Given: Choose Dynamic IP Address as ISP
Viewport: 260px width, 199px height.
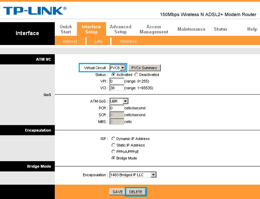Looking at the screenshot, I should [x=113, y=139].
